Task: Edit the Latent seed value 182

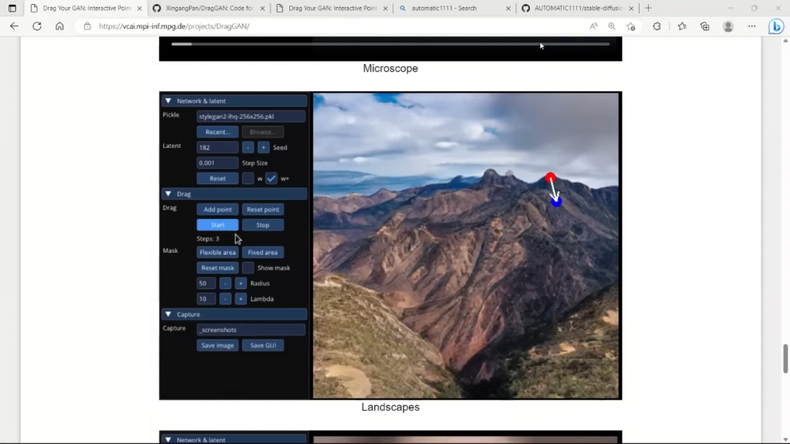Action: [x=218, y=147]
